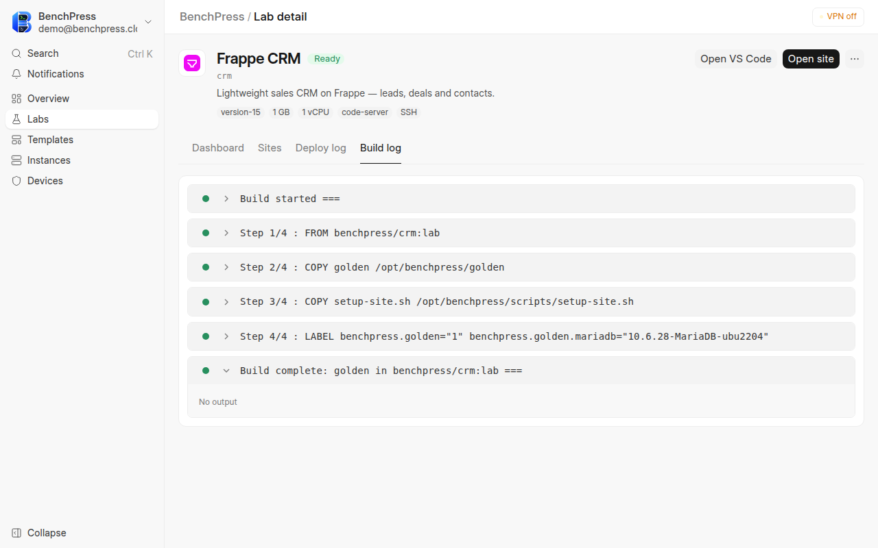Switch to the Deploy log tab
878x548 pixels.
point(321,148)
